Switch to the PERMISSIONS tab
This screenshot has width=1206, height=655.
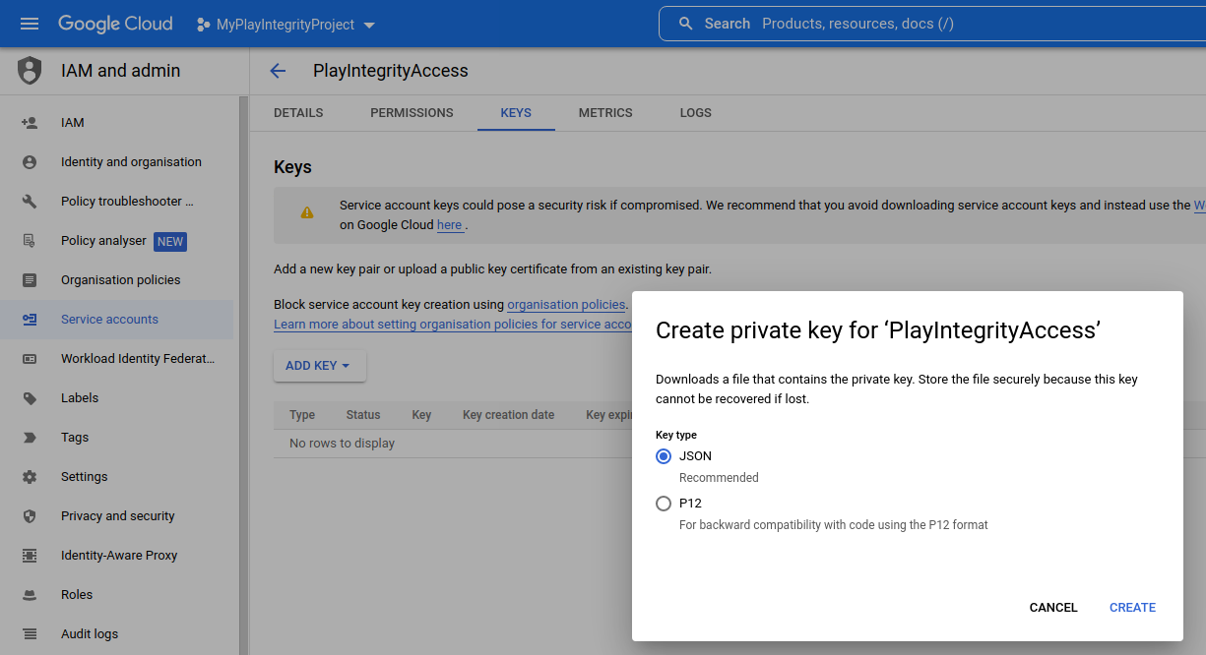[412, 112]
